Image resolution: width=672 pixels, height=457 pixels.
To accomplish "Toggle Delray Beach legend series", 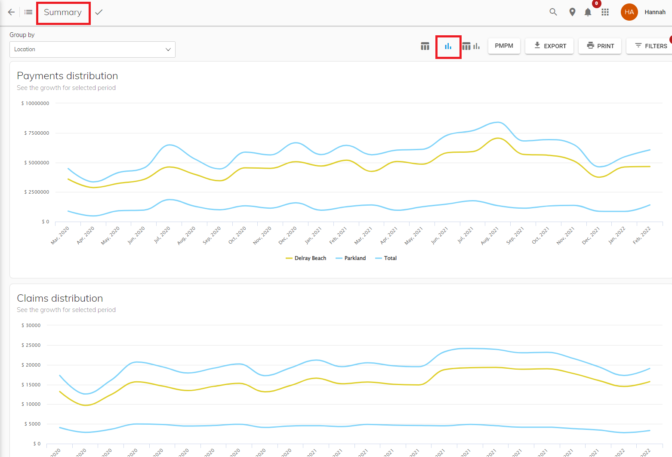I will tap(306, 258).
